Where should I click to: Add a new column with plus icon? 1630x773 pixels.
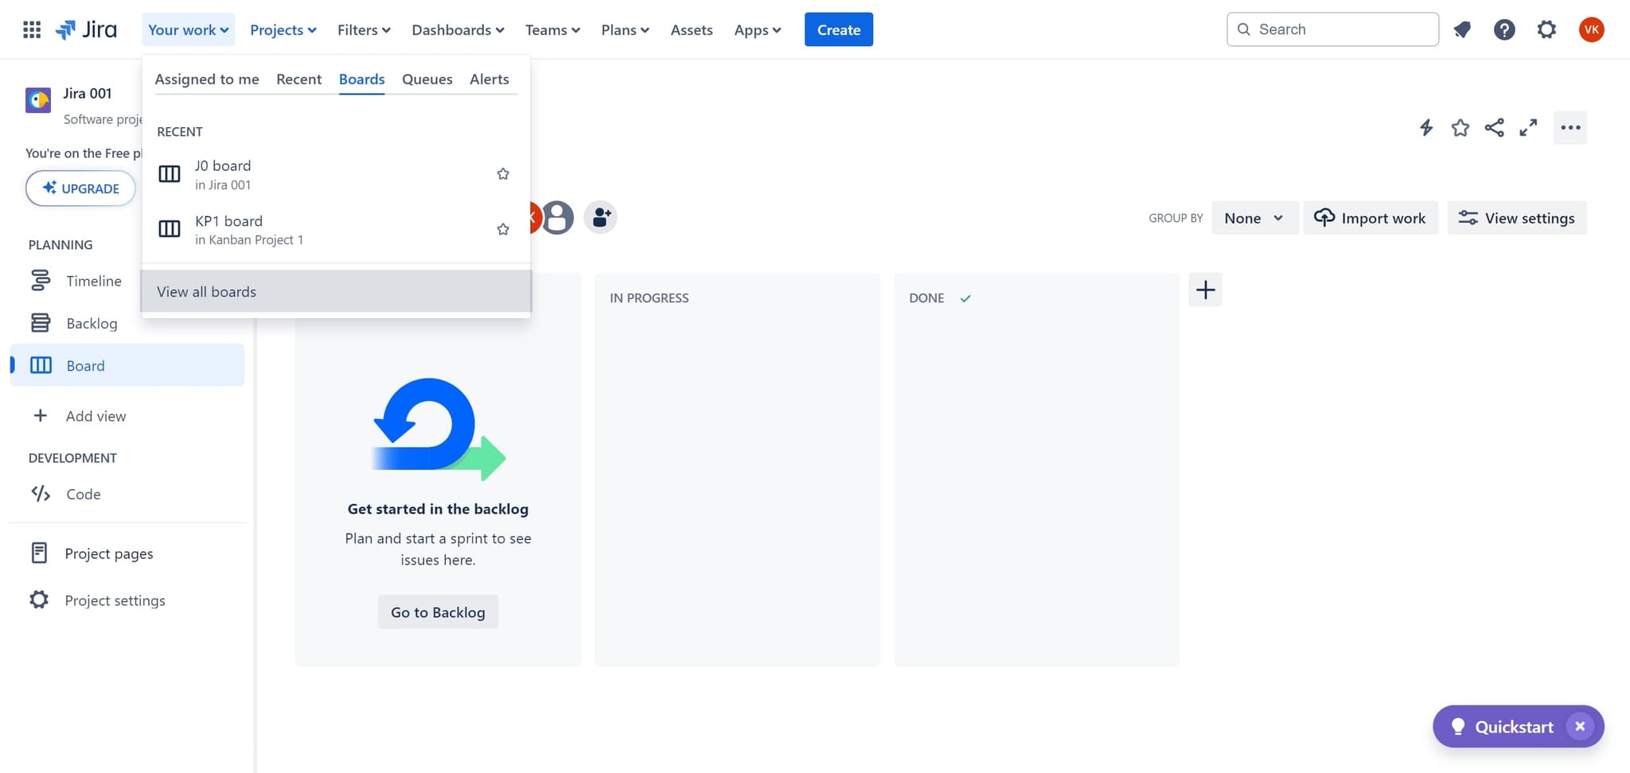[x=1205, y=289]
